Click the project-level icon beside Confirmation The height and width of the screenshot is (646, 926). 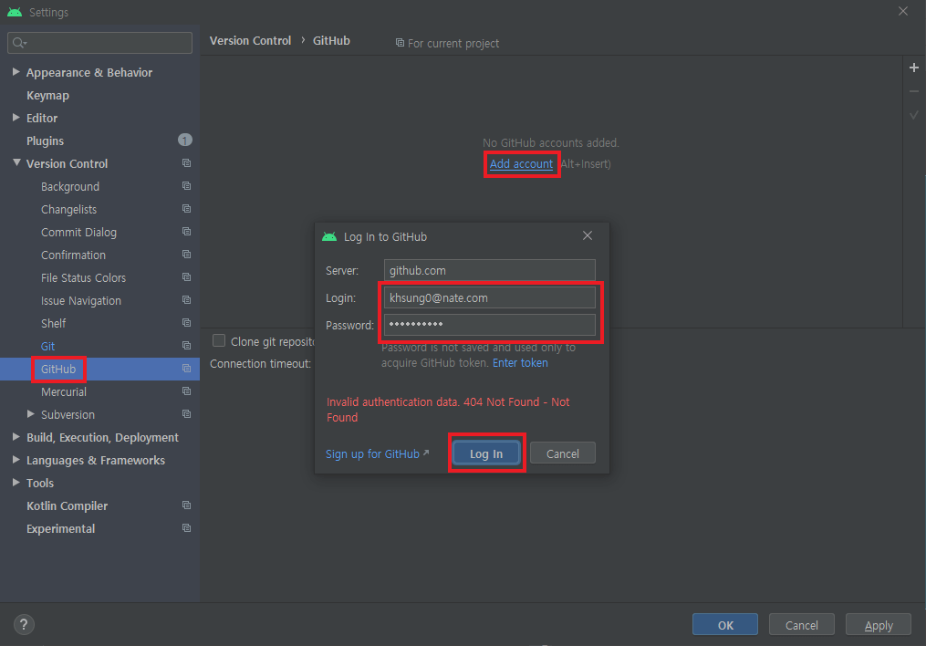point(187,255)
